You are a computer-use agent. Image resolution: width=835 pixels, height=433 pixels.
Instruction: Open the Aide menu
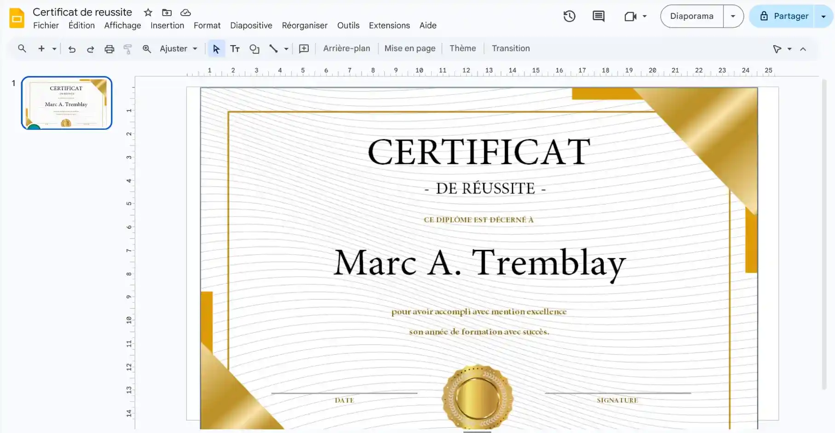tap(428, 26)
